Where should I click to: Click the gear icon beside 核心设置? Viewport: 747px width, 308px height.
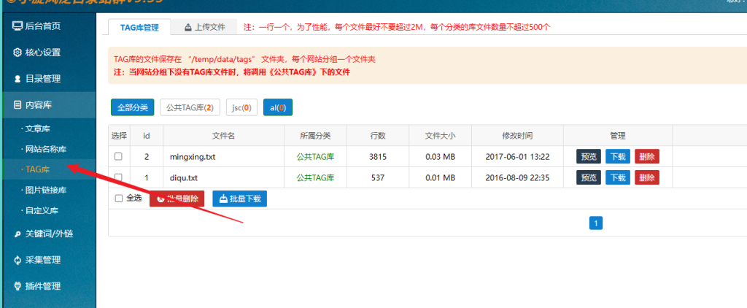[x=18, y=53]
